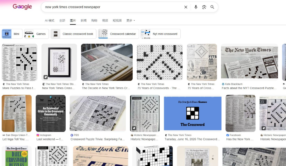The width and height of the screenshot is (286, 166).
Task: Open 'The Decade in New York Times Cr...' link
Action: pos(106,88)
